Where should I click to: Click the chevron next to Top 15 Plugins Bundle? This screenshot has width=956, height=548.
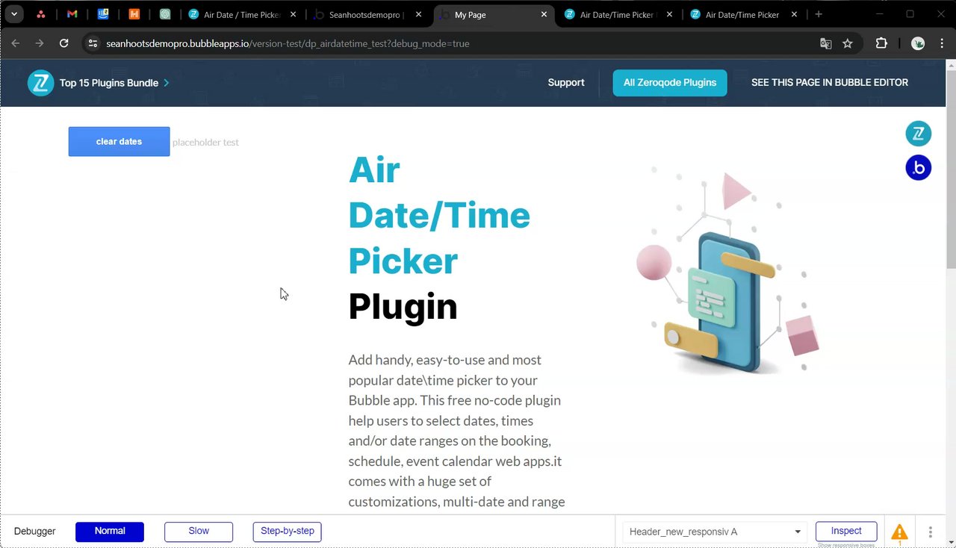point(166,83)
